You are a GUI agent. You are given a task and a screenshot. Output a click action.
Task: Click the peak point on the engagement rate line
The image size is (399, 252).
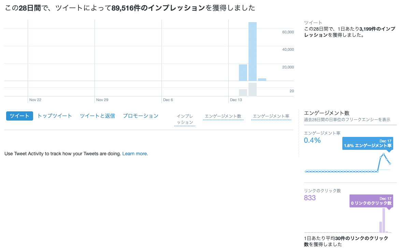pyautogui.click(x=384, y=154)
